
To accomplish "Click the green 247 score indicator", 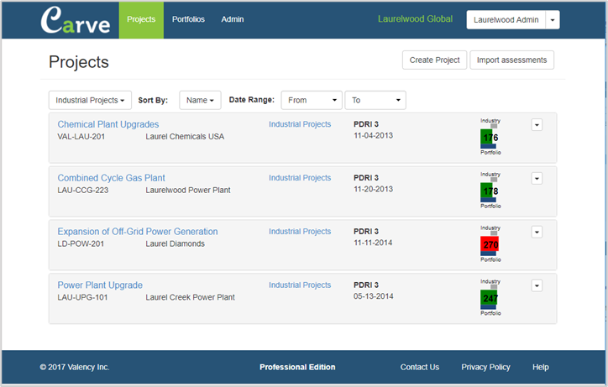I will tap(490, 298).
